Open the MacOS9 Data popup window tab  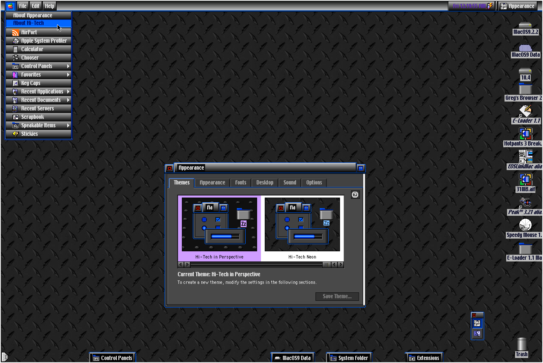(x=293, y=358)
